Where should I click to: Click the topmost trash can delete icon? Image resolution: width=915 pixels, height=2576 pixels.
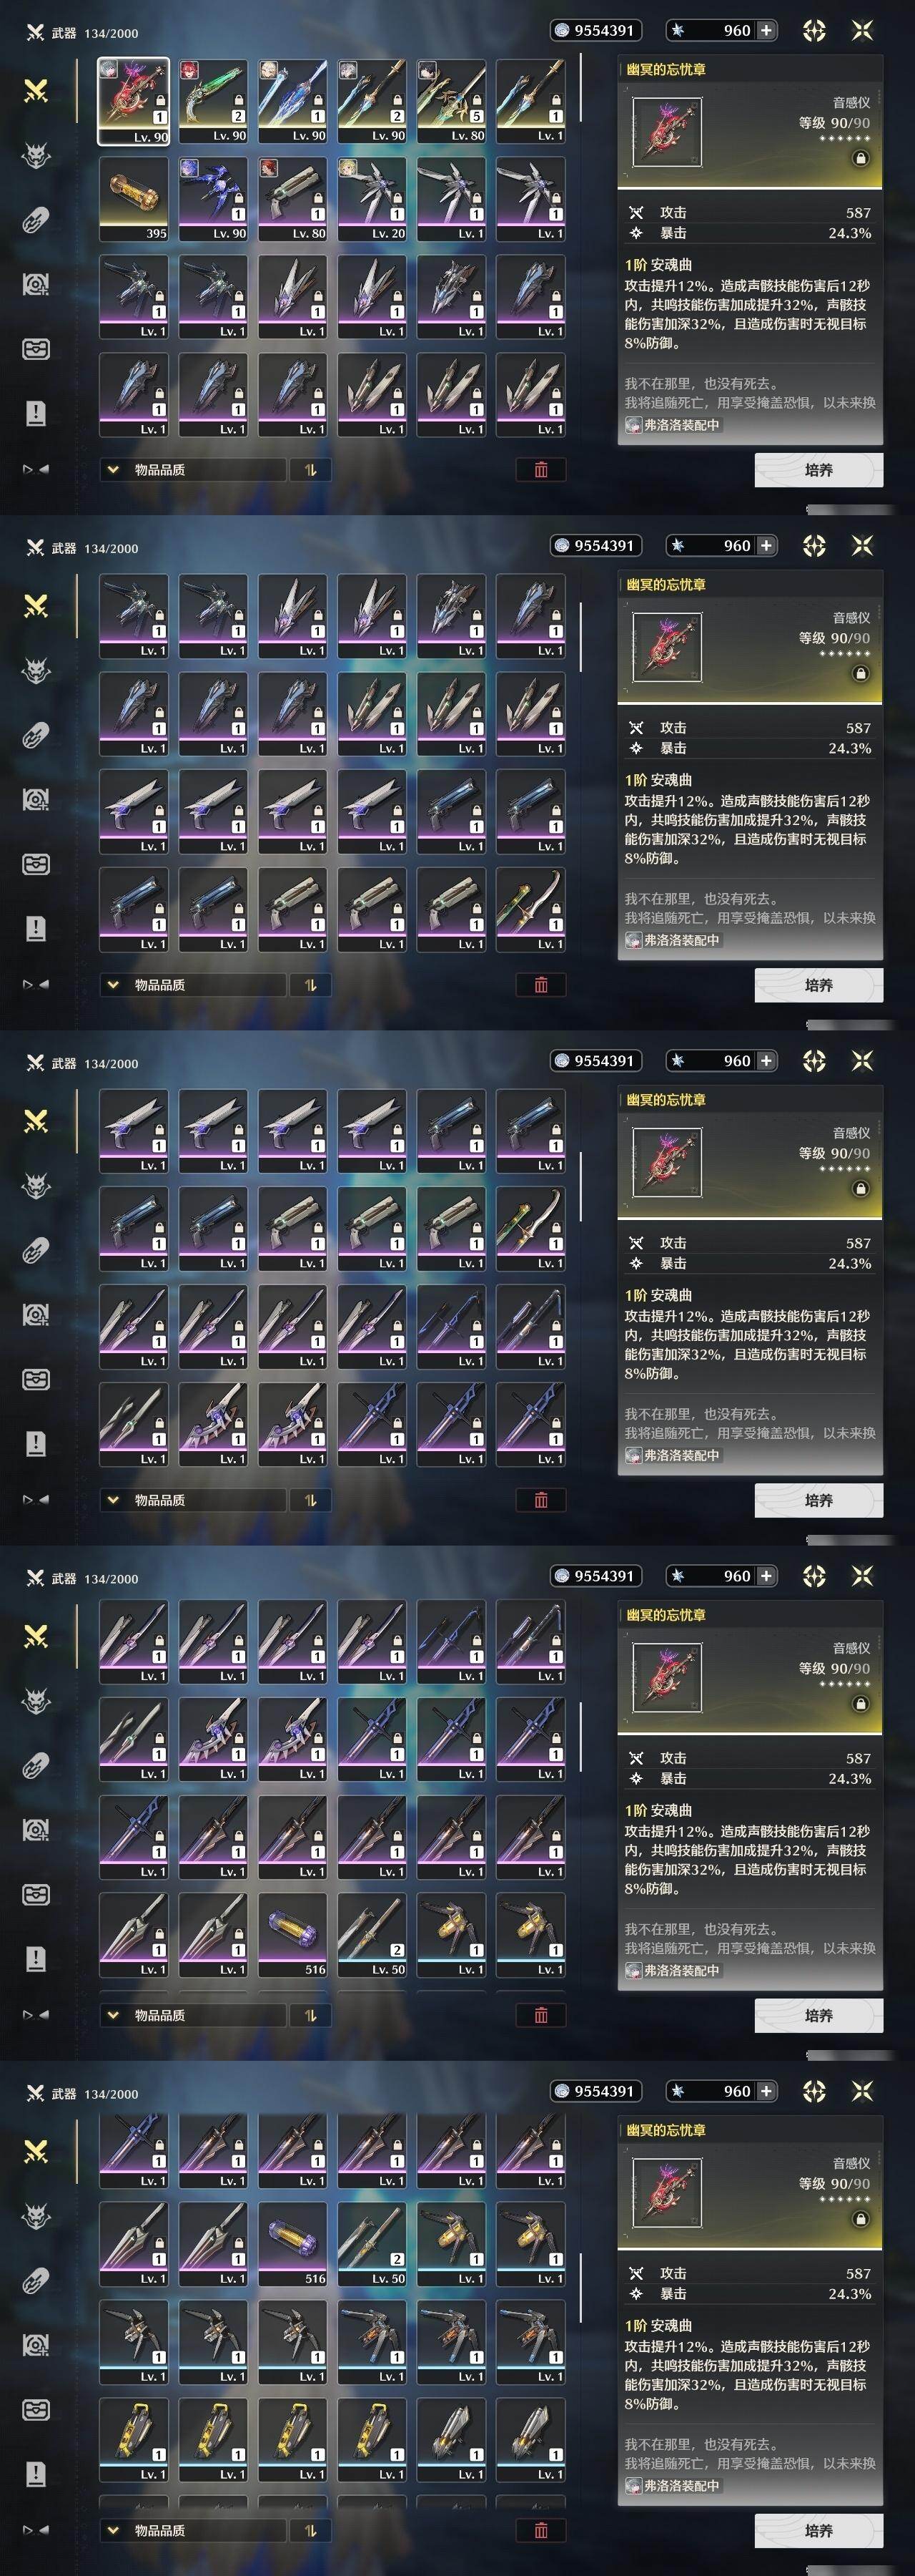[x=540, y=469]
